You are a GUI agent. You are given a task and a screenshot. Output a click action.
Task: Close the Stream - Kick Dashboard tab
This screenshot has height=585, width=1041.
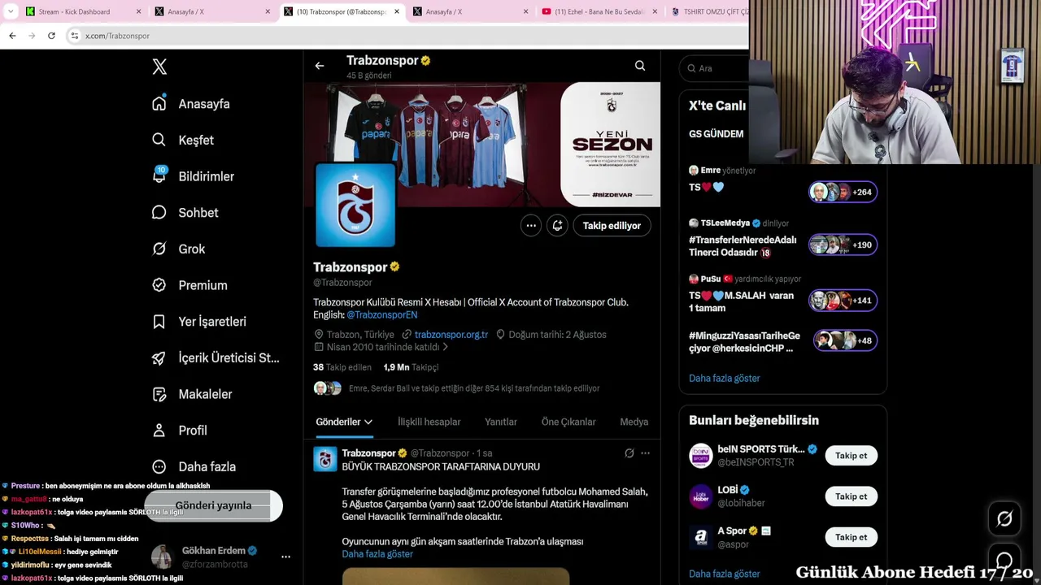click(x=138, y=11)
